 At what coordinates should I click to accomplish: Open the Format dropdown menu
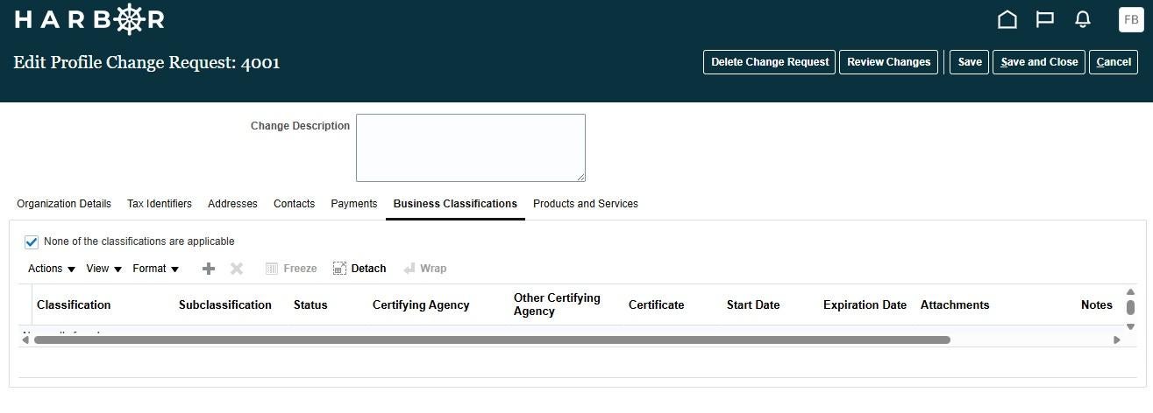coord(156,269)
